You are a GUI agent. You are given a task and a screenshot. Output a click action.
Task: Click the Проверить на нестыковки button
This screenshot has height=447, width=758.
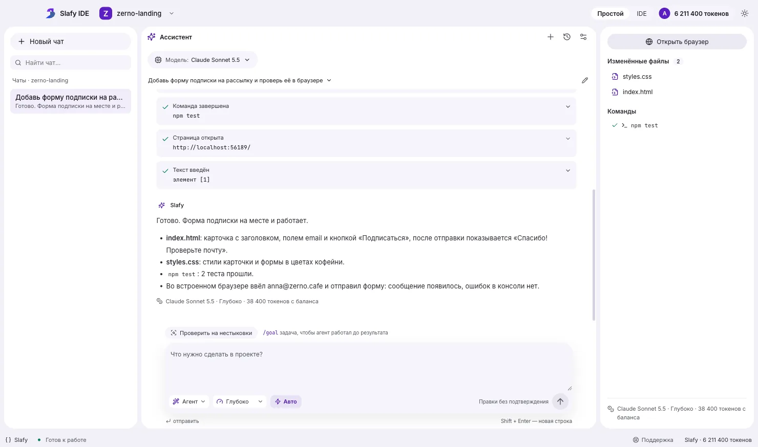[211, 333]
